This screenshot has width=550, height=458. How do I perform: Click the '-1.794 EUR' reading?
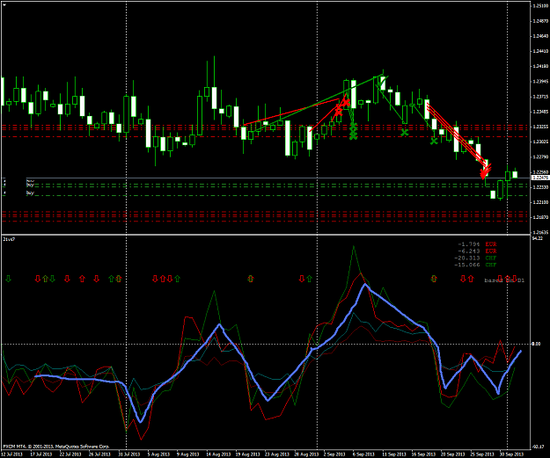477,244
